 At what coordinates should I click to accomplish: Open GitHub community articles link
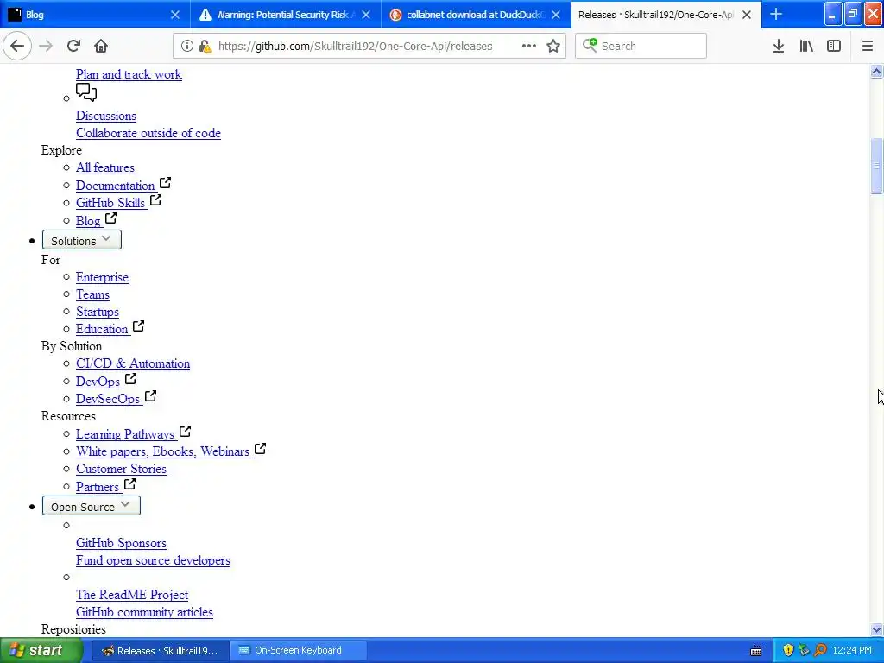144,612
